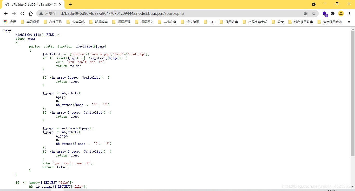The image size is (355, 191).
Task: Open the 漏洞原理 bookmark folder
Action: tap(121, 22)
